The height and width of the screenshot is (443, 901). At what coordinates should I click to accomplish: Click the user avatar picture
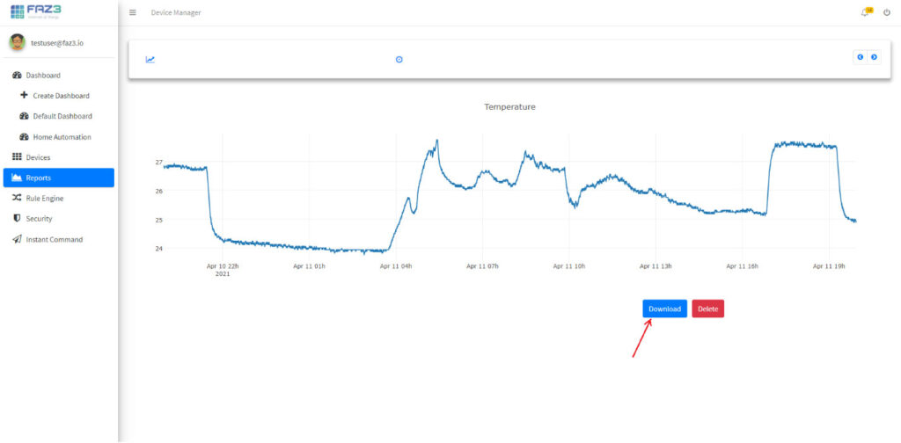[18, 42]
